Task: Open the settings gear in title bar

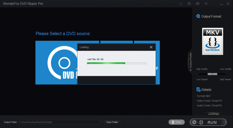Action: coord(189,4)
